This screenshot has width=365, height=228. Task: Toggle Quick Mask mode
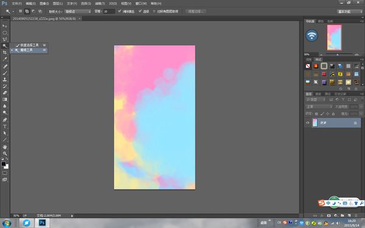[x=5, y=173]
